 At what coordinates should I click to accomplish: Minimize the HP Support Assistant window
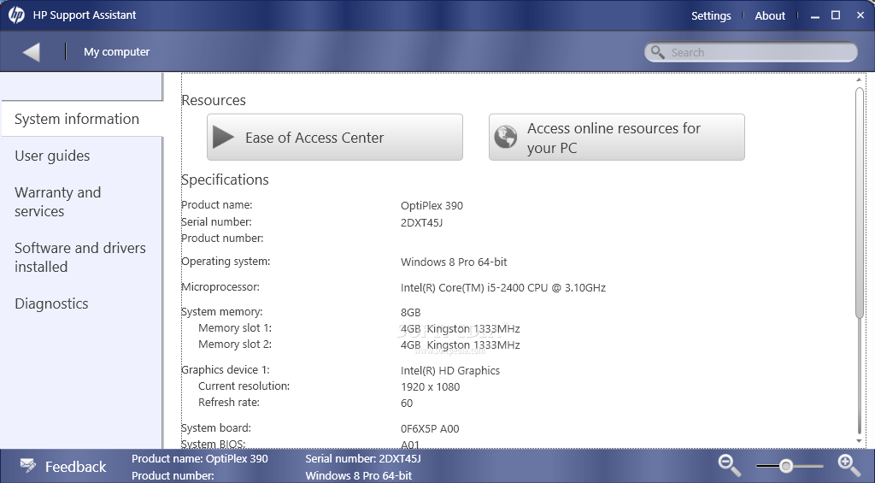point(815,16)
